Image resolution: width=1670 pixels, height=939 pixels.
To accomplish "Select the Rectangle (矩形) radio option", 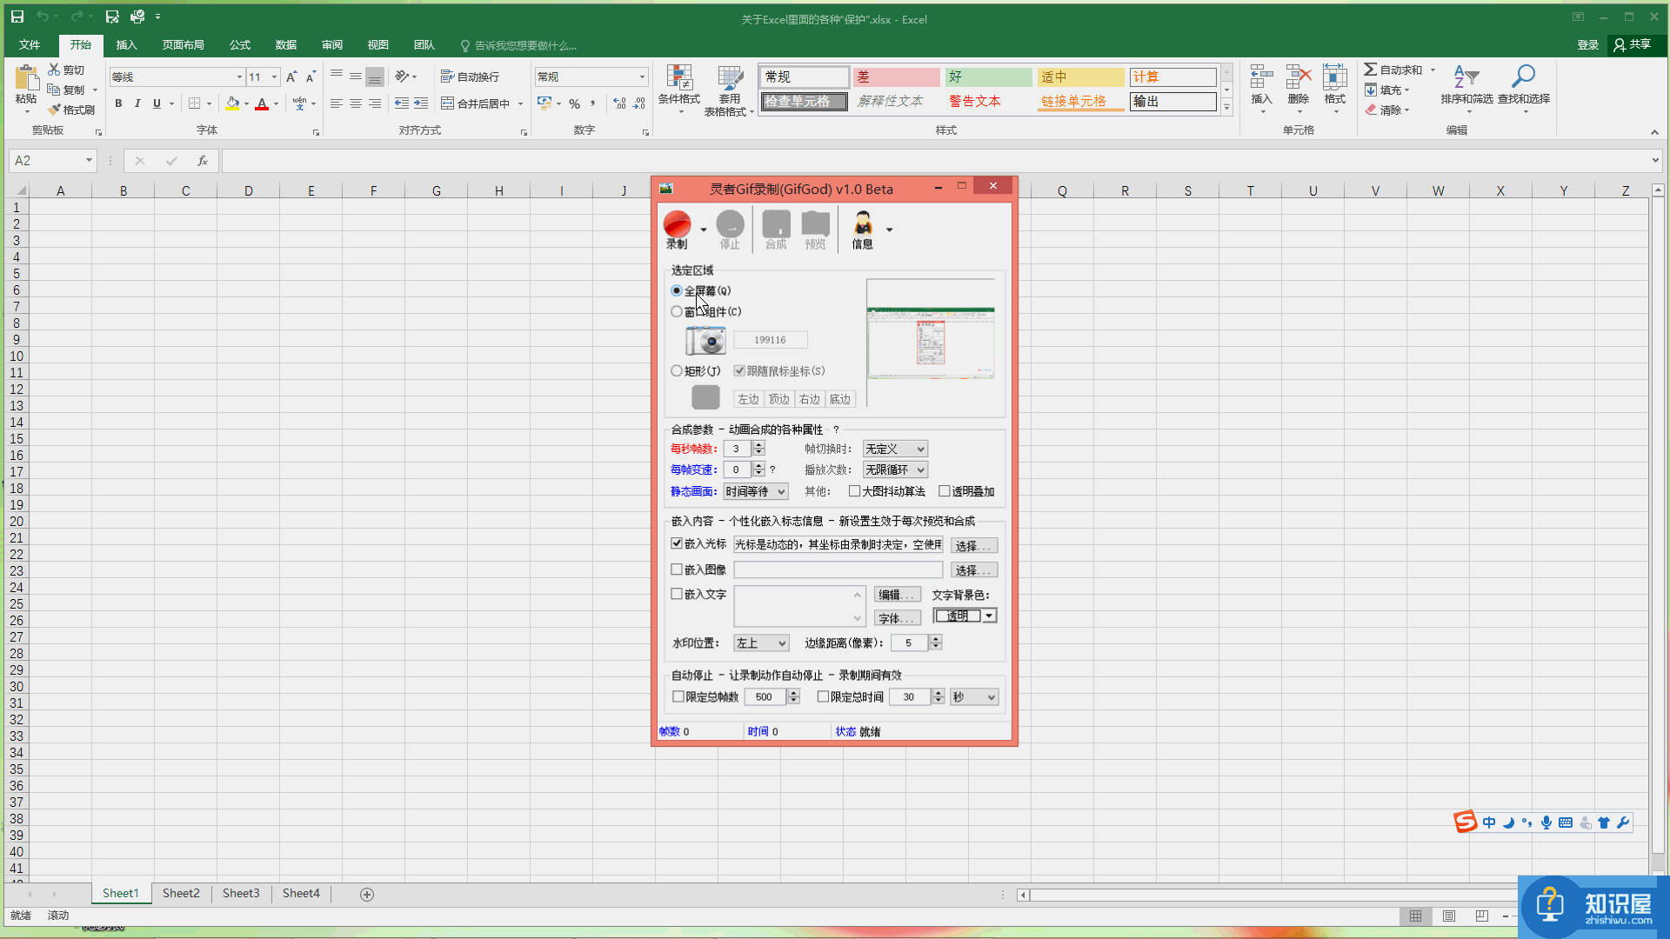I will (x=677, y=371).
